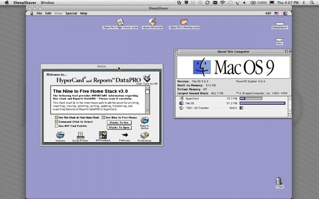The height and width of the screenshot is (199, 319).
Task: Click the Welcome icon in Home stack
Action: click(60, 135)
